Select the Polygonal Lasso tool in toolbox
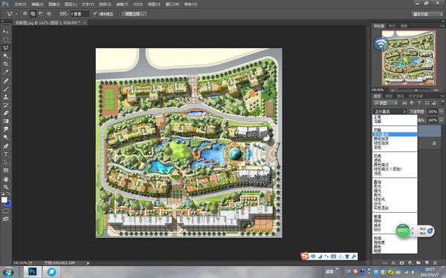The width and height of the screenshot is (446, 278). coord(6,48)
